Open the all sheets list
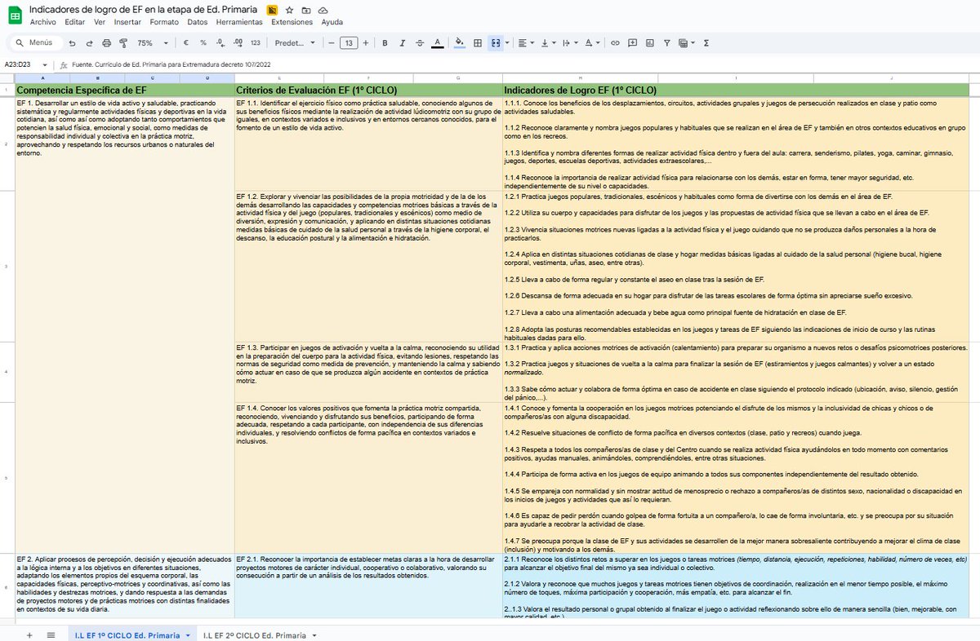 point(51,634)
